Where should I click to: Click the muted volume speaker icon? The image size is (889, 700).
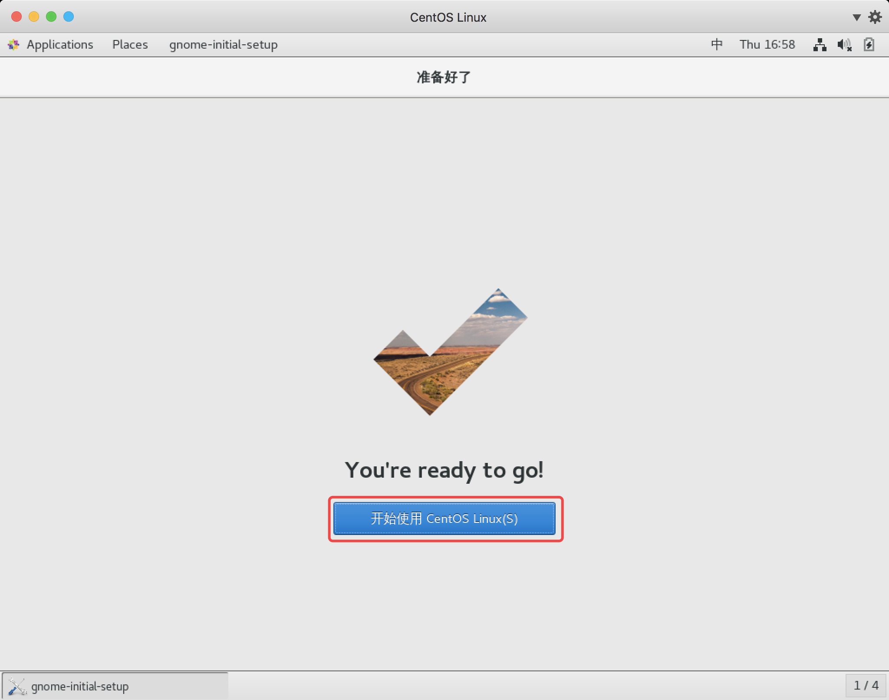click(x=844, y=44)
